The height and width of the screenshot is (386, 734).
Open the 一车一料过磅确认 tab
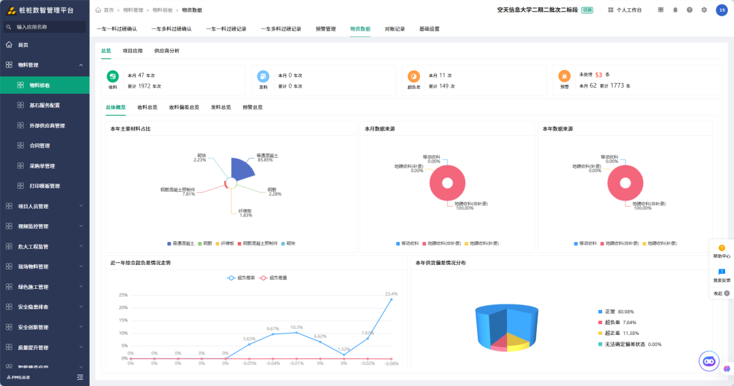pos(117,29)
